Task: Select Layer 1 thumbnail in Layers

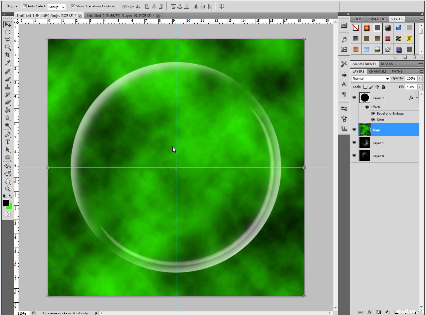Action: pos(365,143)
